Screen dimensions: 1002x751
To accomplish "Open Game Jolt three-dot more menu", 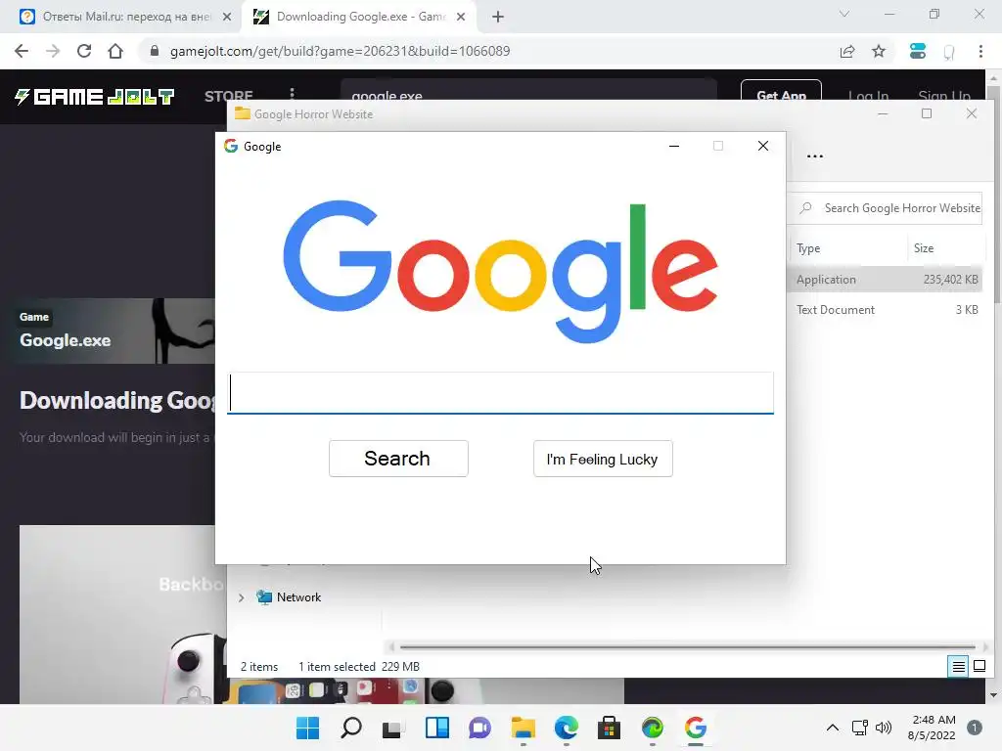I will 292,94.
